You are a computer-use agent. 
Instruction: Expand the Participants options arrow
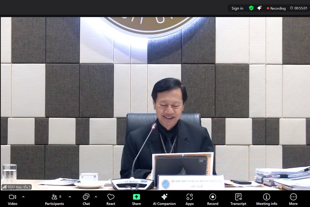(x=70, y=197)
